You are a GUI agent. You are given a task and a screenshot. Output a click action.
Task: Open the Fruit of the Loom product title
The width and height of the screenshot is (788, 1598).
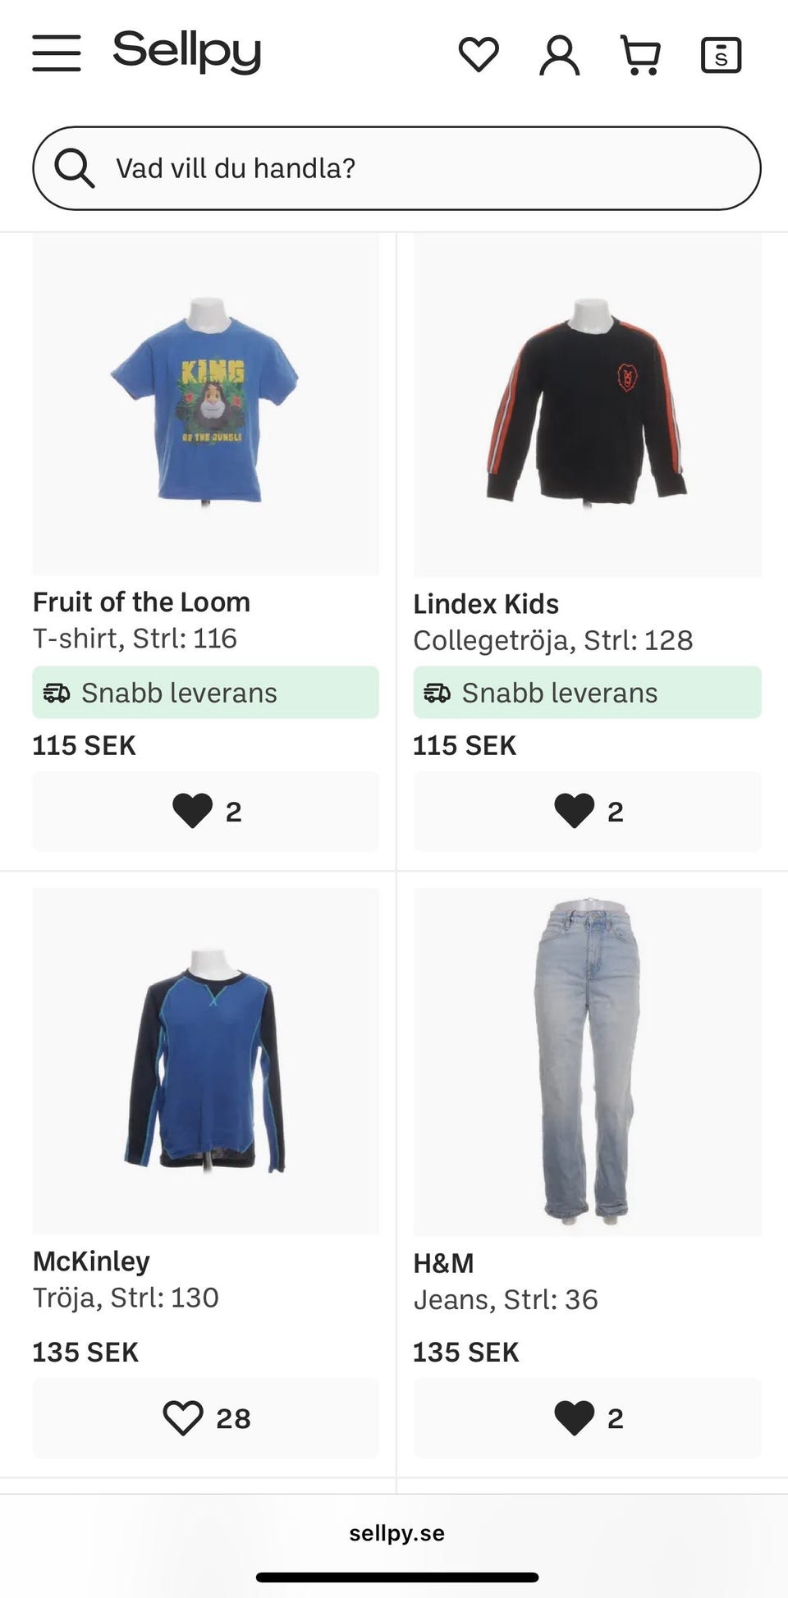point(141,602)
